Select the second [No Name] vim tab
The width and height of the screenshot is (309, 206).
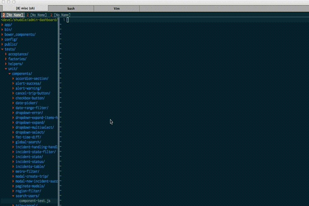[37, 15]
